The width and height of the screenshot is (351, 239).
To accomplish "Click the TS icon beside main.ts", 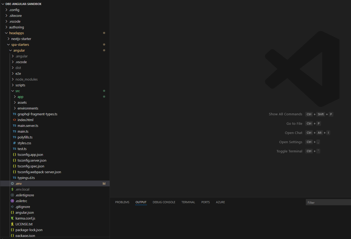I will coord(14,131).
